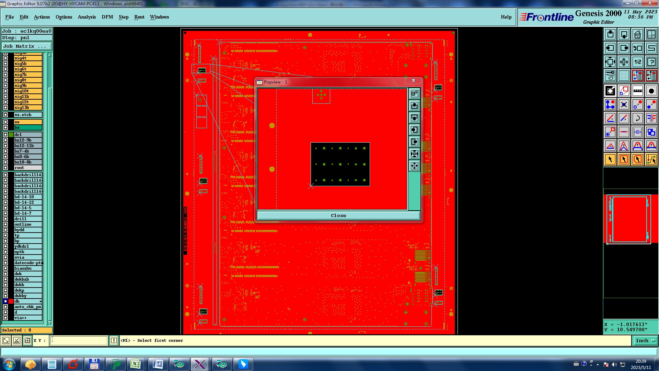Click the X Y coordinate input field
The image size is (659, 371).
pyautogui.click(x=79, y=340)
